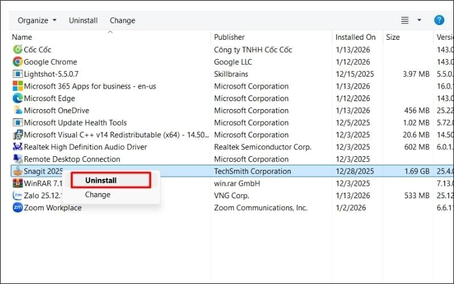Screen dimensions: 454x284
Task: Select the Google Chrome row name
Action: (51, 62)
